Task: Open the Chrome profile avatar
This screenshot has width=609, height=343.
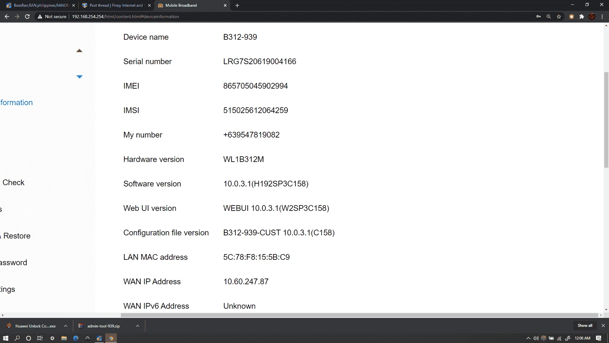Action: tap(592, 17)
